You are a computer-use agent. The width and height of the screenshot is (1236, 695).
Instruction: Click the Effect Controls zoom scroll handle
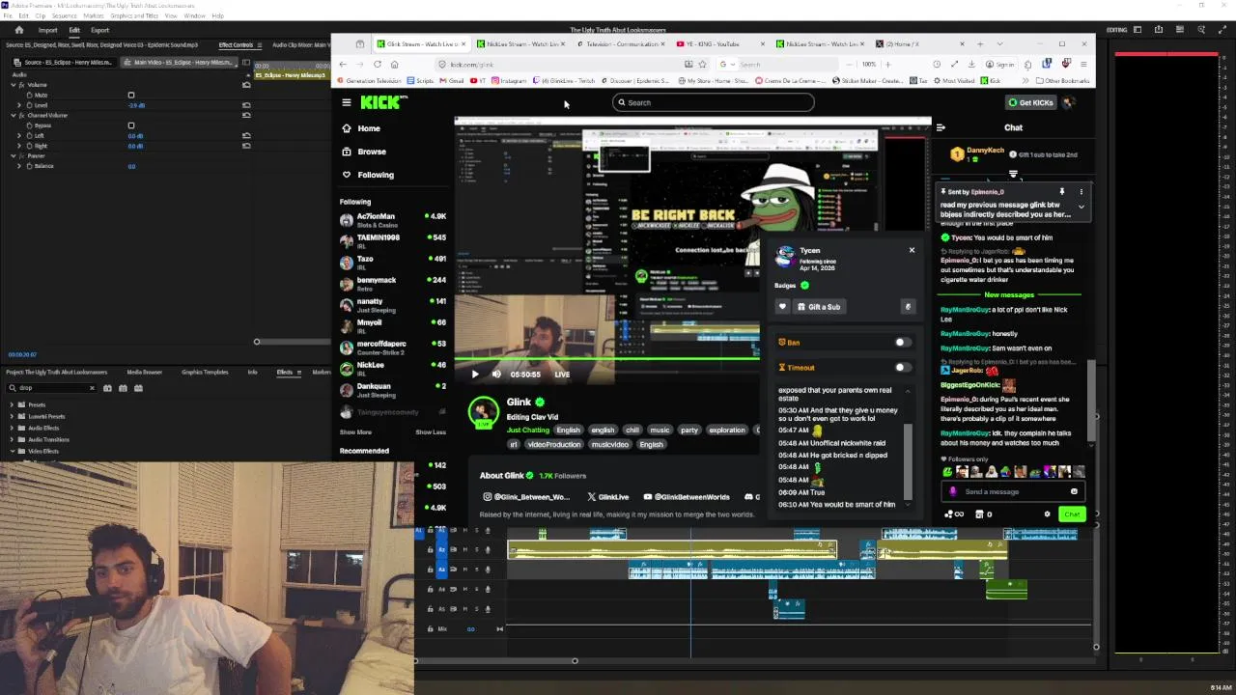(x=257, y=342)
